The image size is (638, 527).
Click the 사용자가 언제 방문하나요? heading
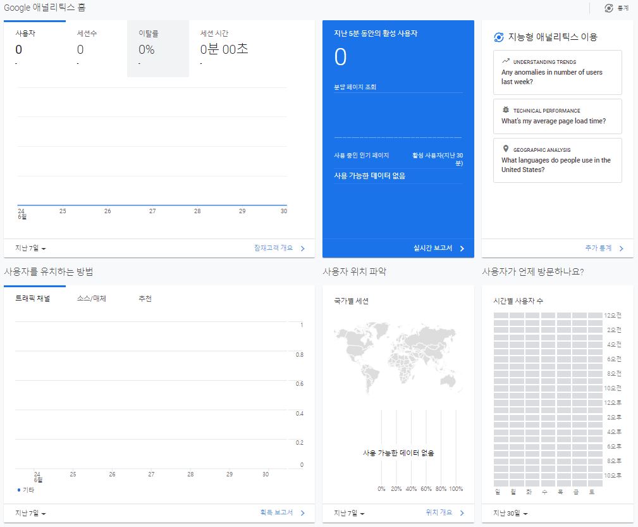tap(533, 271)
